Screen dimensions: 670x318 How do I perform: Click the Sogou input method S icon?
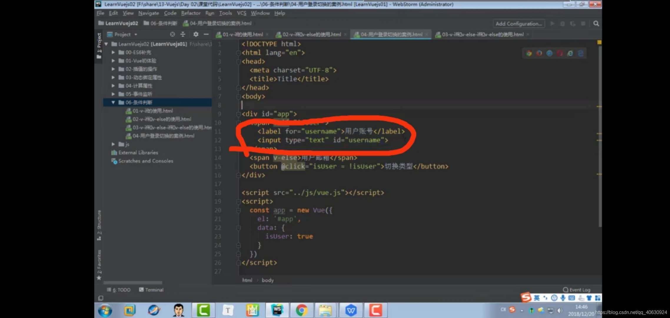[x=526, y=297]
